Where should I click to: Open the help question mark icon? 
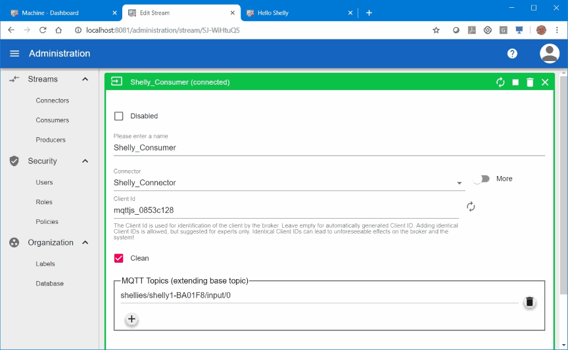click(512, 54)
